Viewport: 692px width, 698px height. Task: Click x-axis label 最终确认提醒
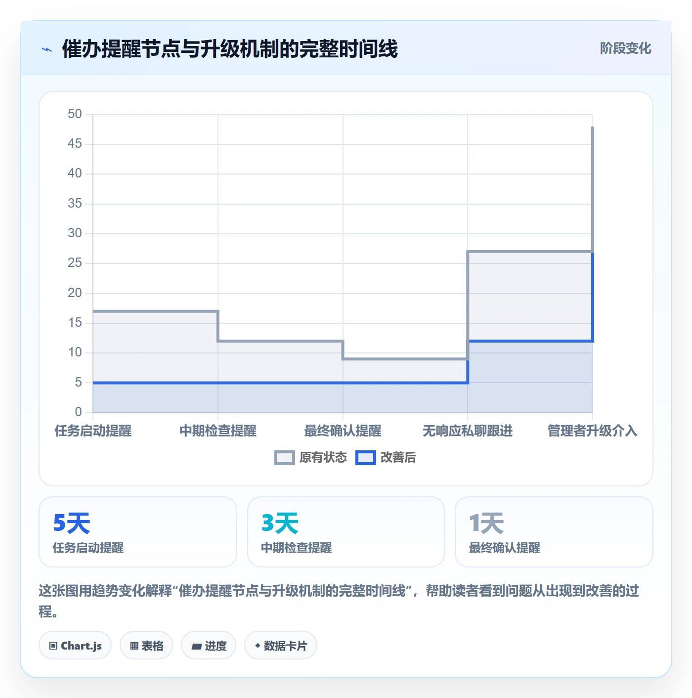(x=343, y=431)
